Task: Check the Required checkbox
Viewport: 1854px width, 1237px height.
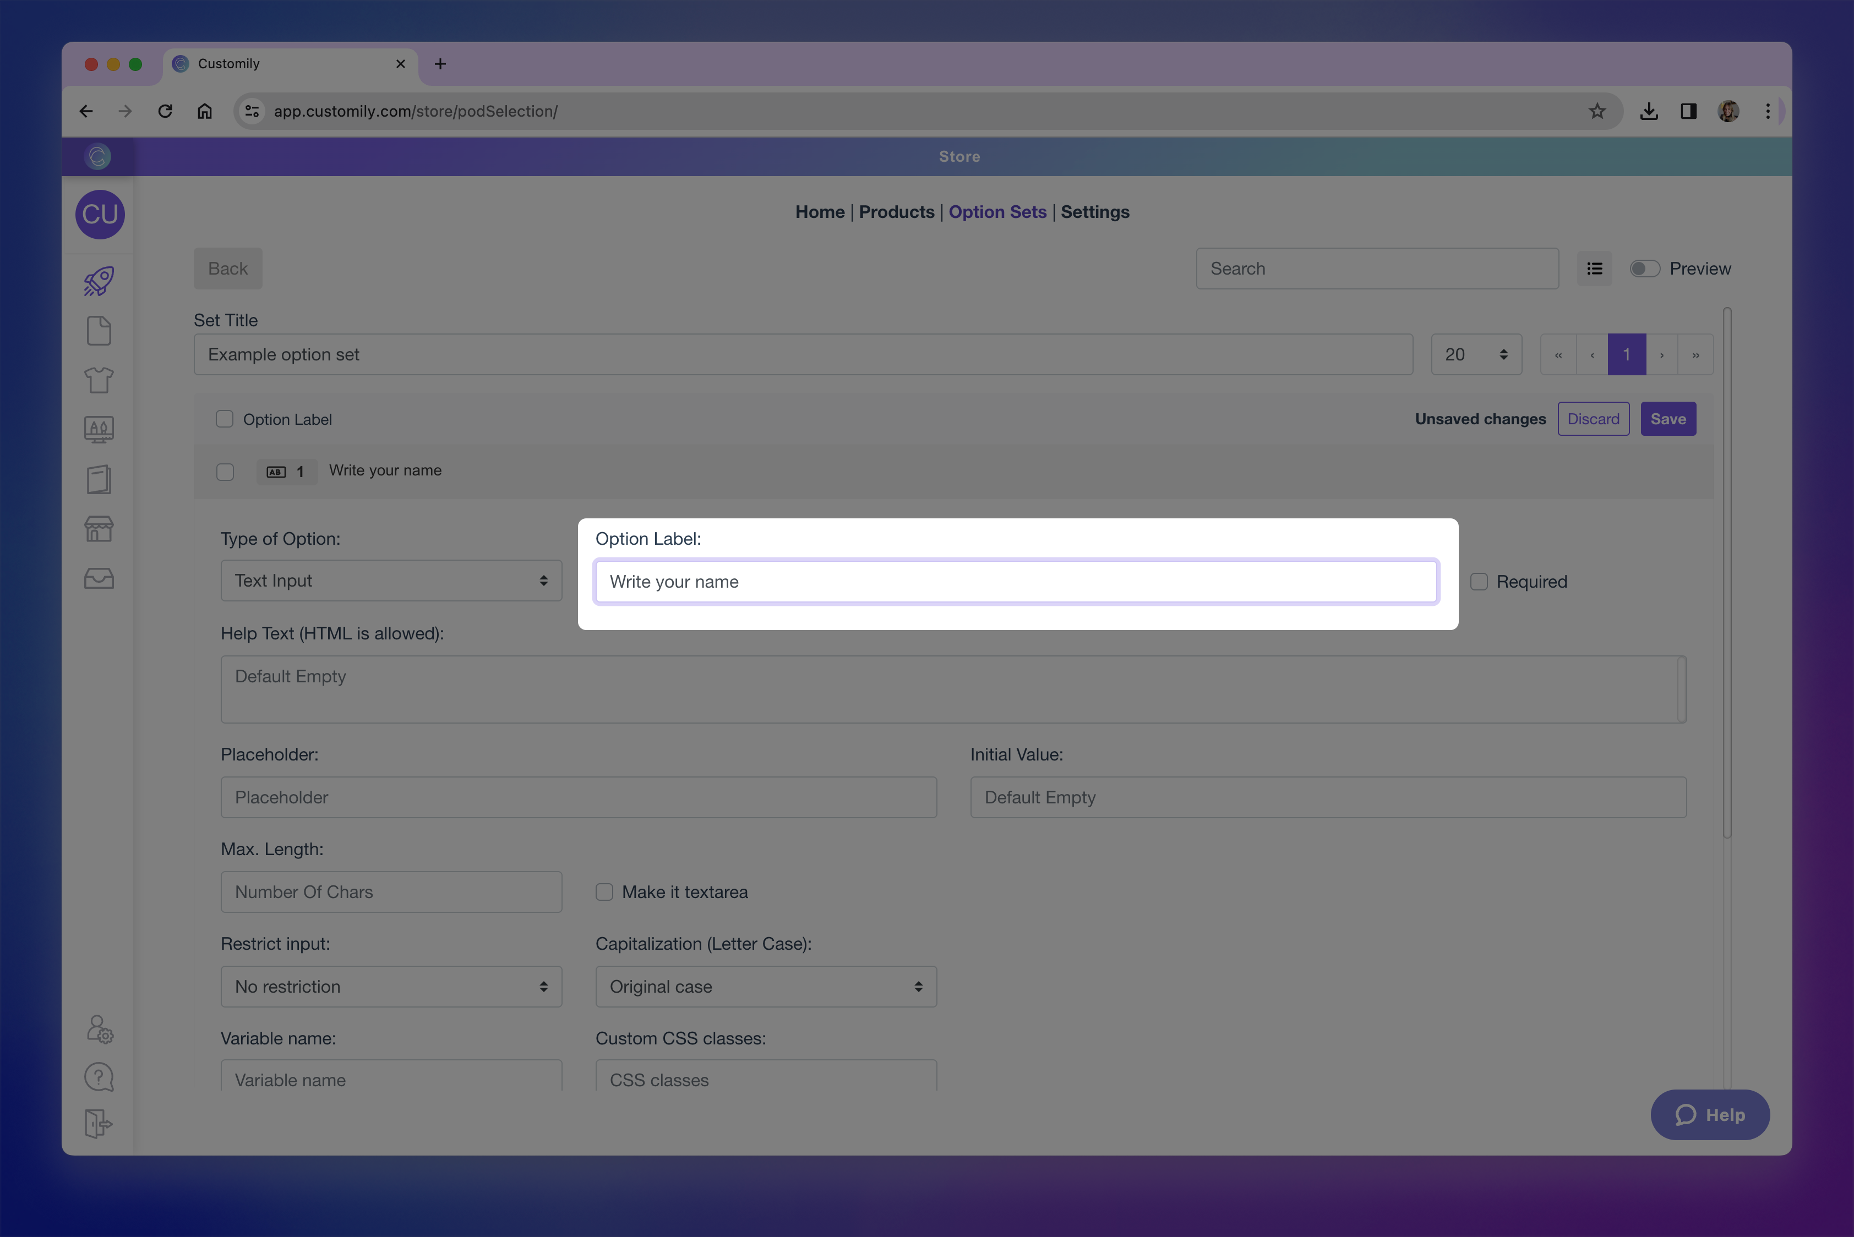Action: pos(1479,582)
